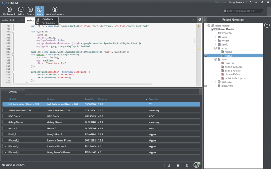Click the help question mark icon
This screenshot has width=271, height=169.
(x=250, y=3)
